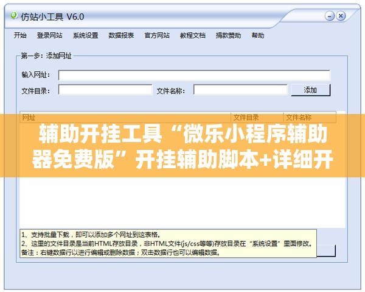The height and width of the screenshot is (292, 365).
Task: Minimize the 仿站小工具 window
Action: pyautogui.click(x=329, y=16)
